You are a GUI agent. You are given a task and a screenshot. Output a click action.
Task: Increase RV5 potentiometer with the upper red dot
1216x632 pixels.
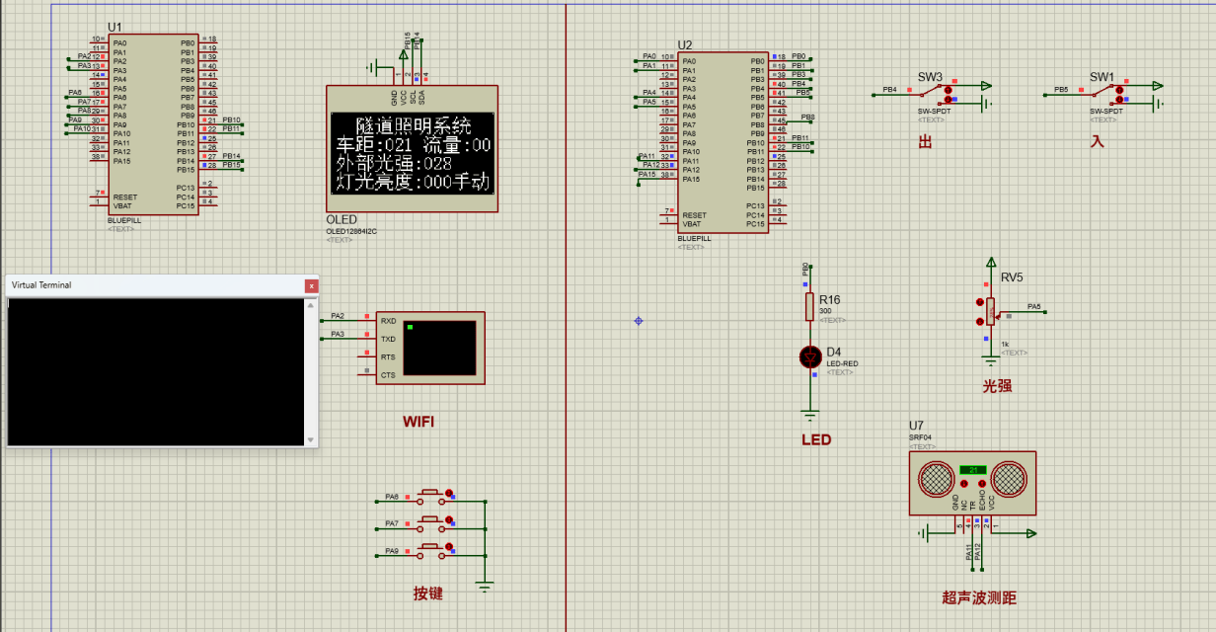pyautogui.click(x=980, y=302)
